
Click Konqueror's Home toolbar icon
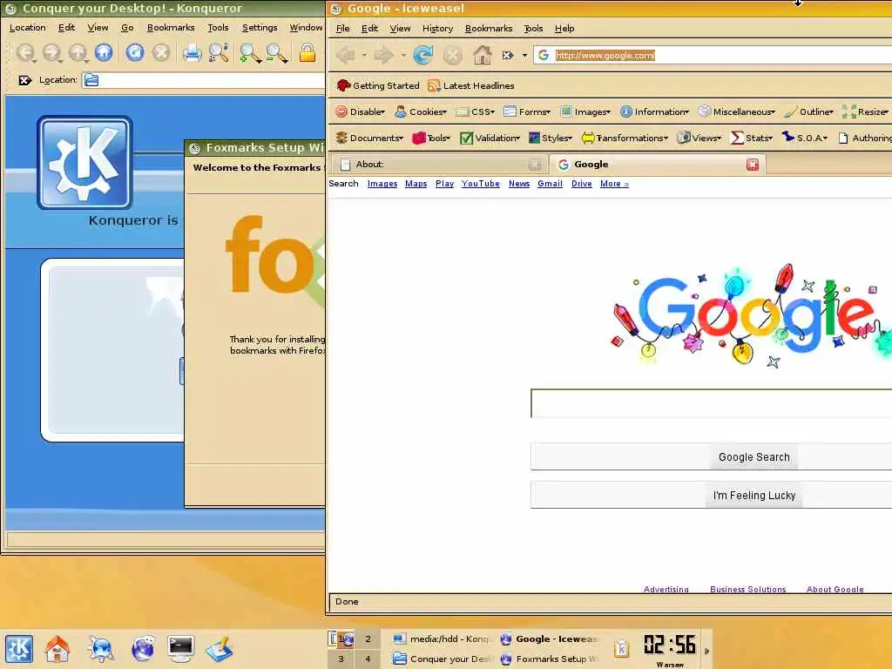[x=104, y=52]
